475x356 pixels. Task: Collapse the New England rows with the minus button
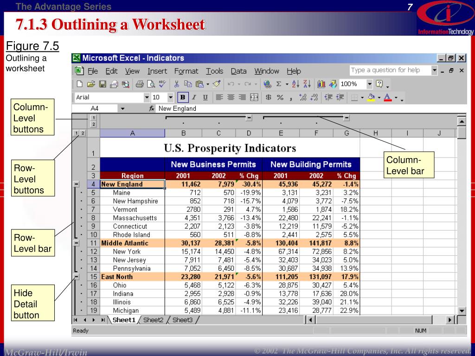coord(76,184)
